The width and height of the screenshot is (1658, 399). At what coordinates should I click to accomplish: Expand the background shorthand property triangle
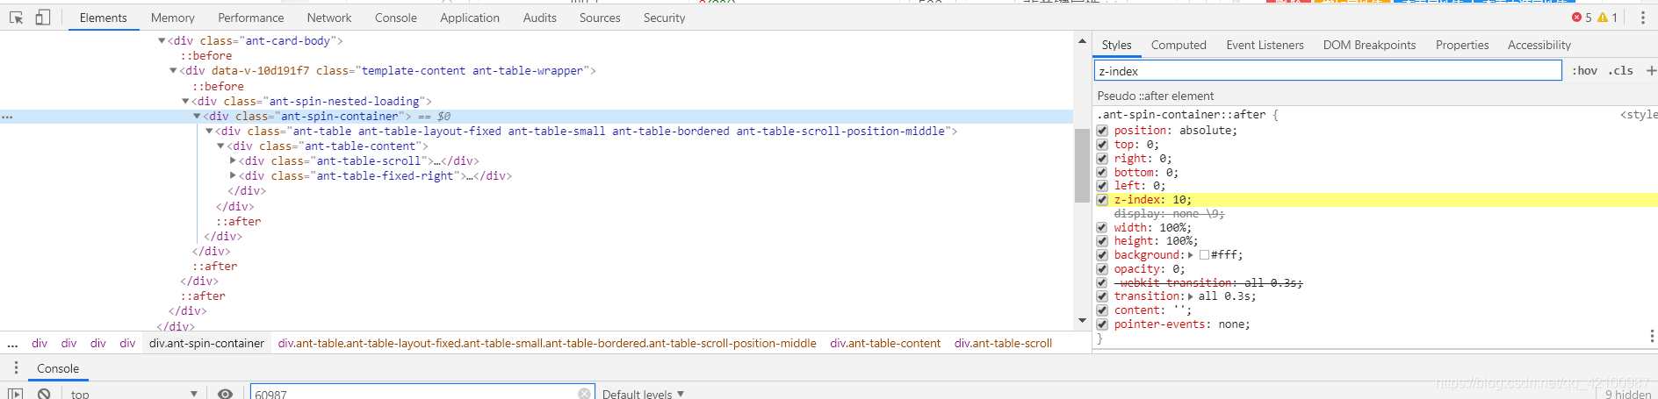[x=1191, y=255]
